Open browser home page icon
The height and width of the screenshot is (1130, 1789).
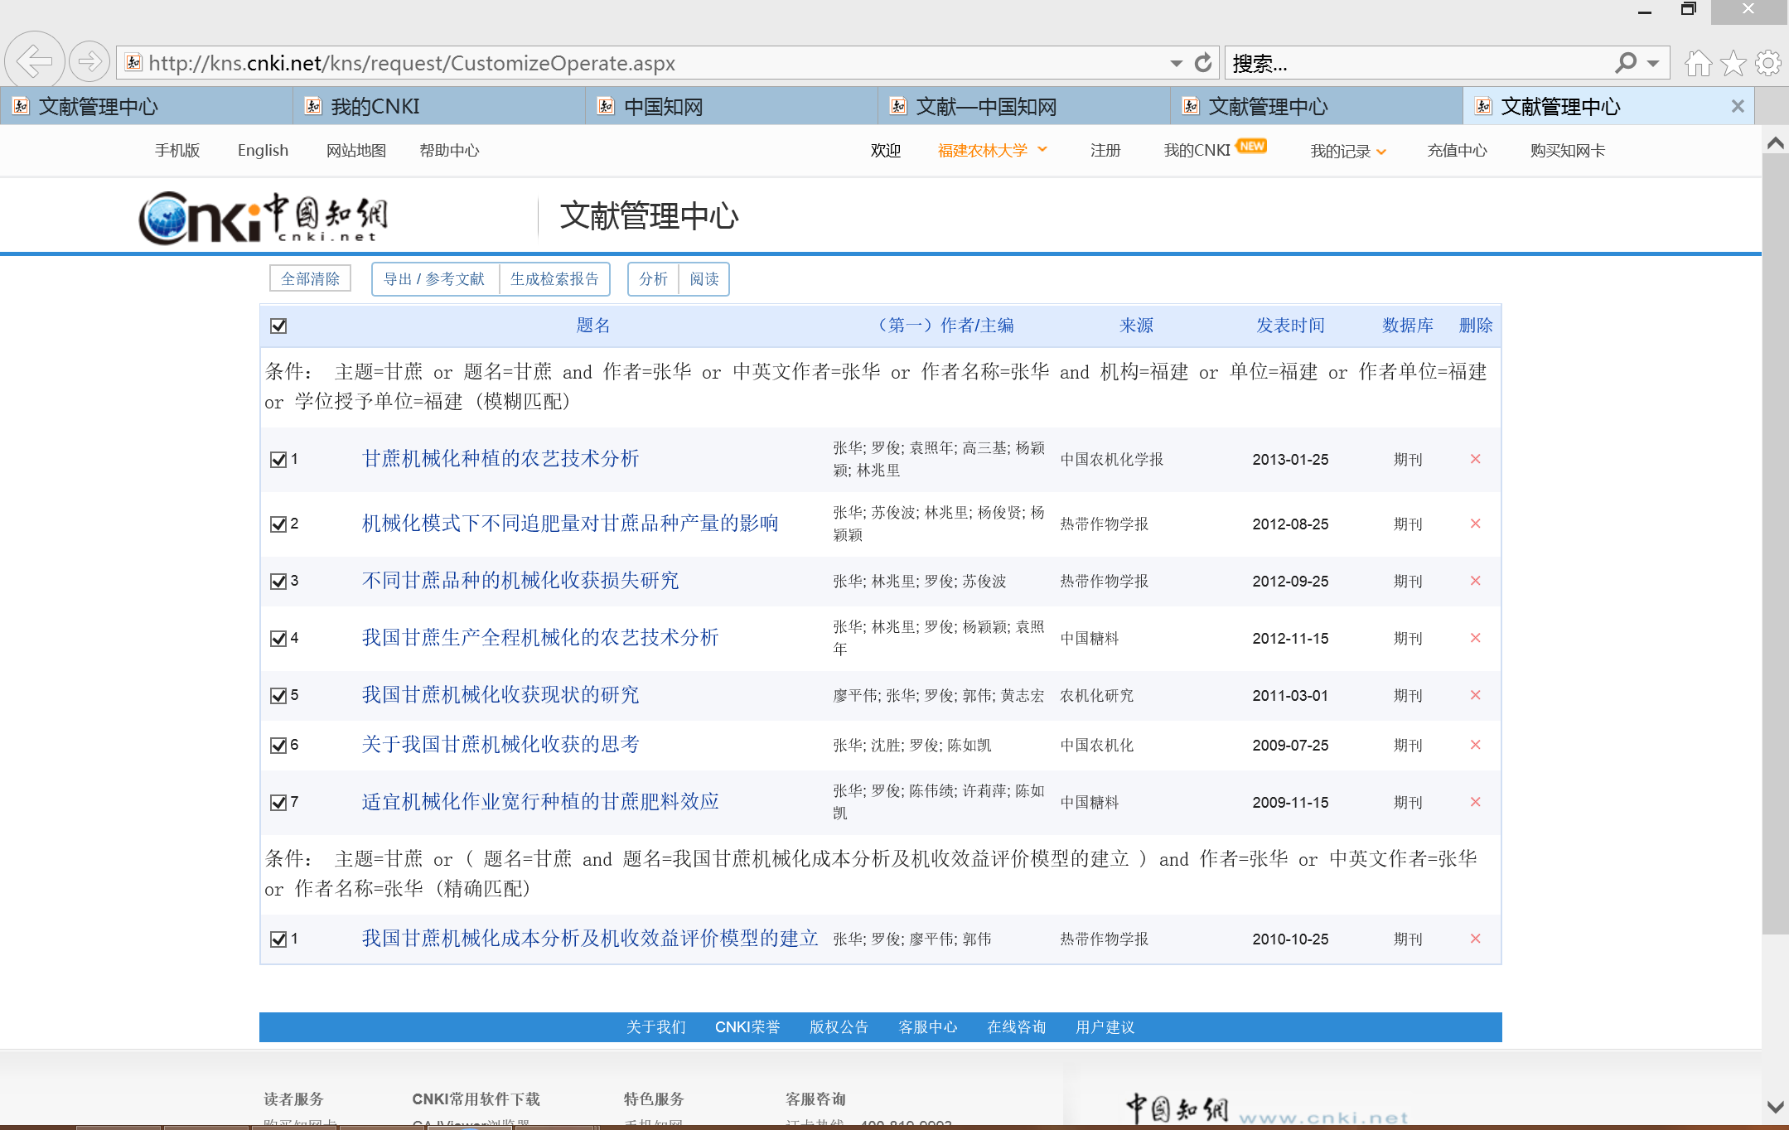(x=1698, y=63)
